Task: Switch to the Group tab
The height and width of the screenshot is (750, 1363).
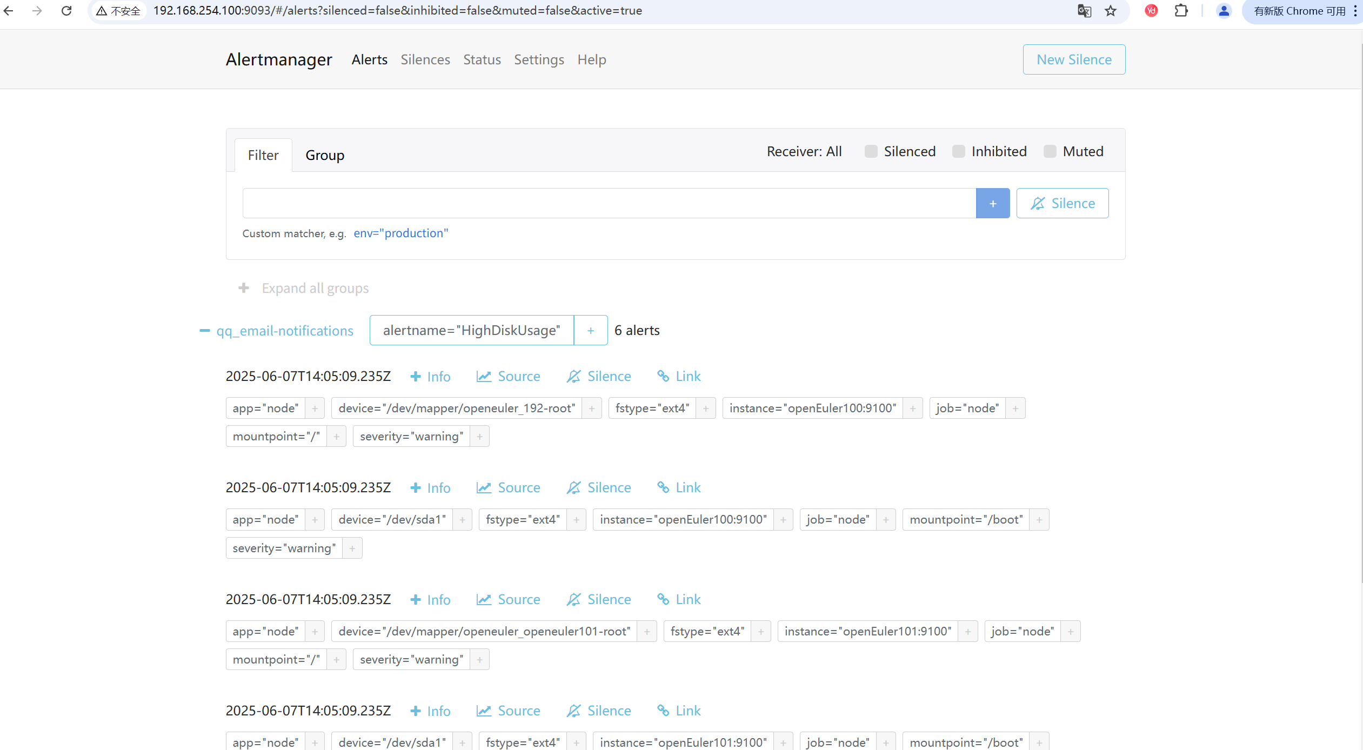Action: pyautogui.click(x=325, y=155)
